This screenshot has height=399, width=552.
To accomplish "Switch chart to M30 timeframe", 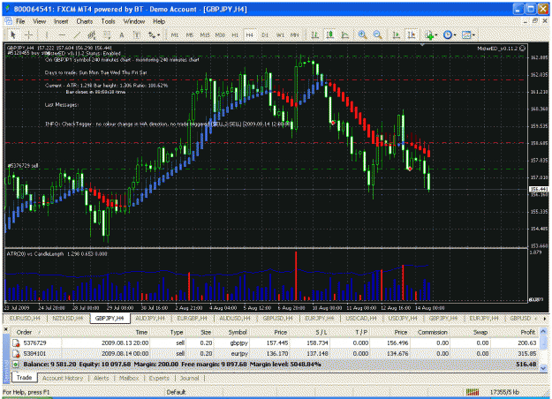I will (220, 34).
